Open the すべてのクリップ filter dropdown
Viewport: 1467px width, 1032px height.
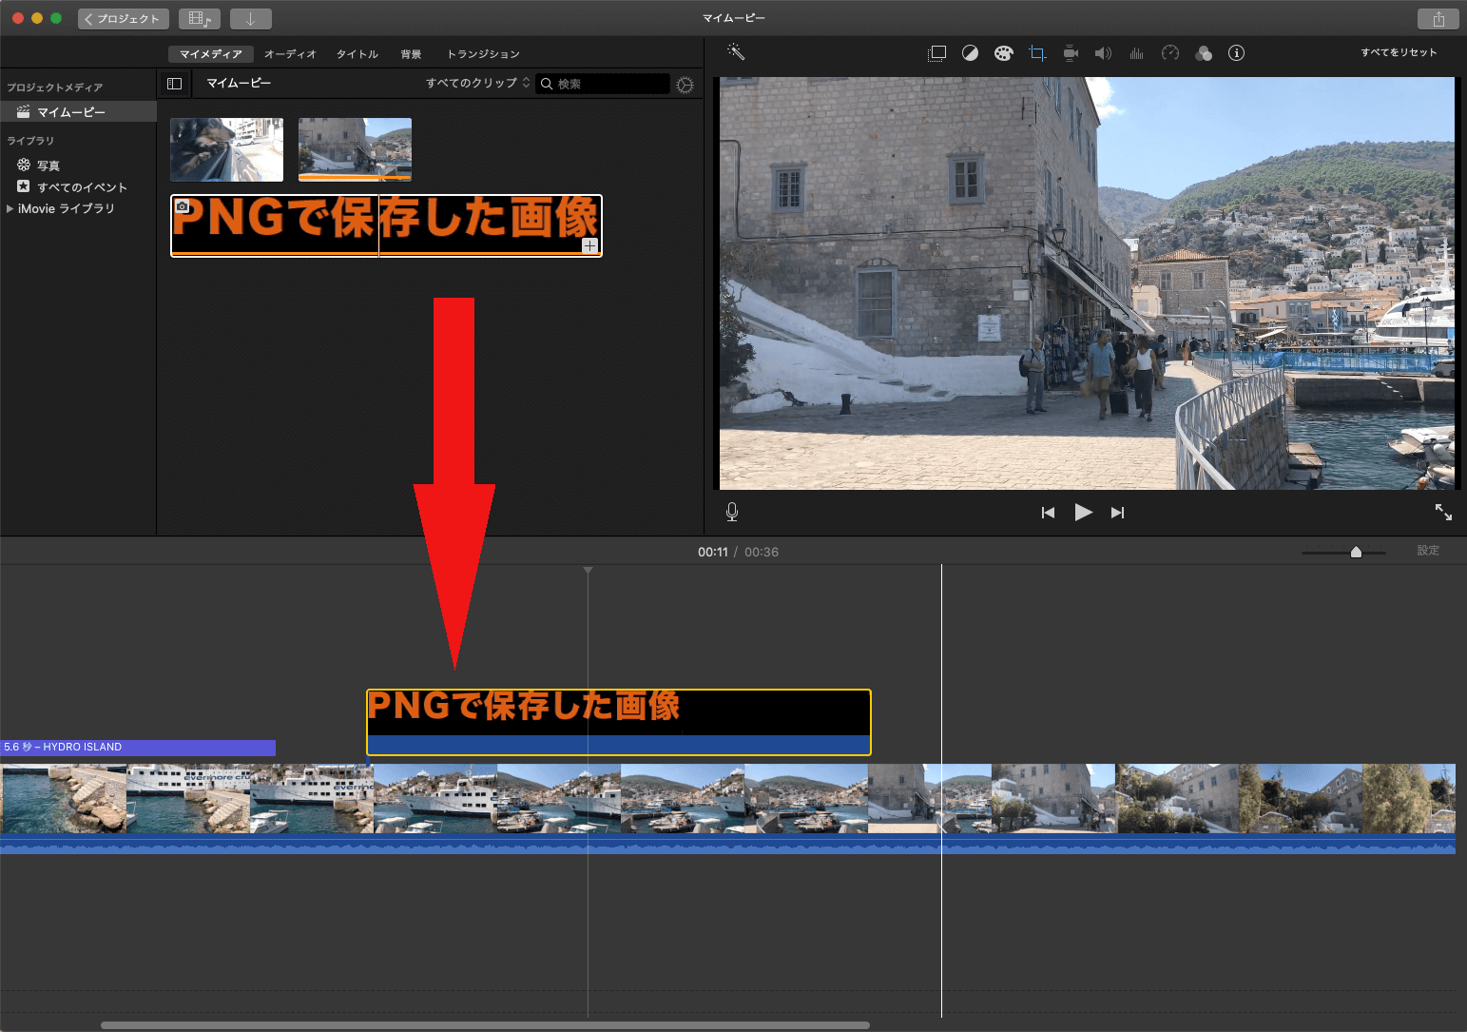[x=477, y=84]
